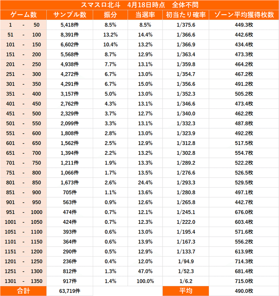This screenshot has height=296, width=279.
Task: Click sample count cell 1,808件
Action: (x=70, y=133)
